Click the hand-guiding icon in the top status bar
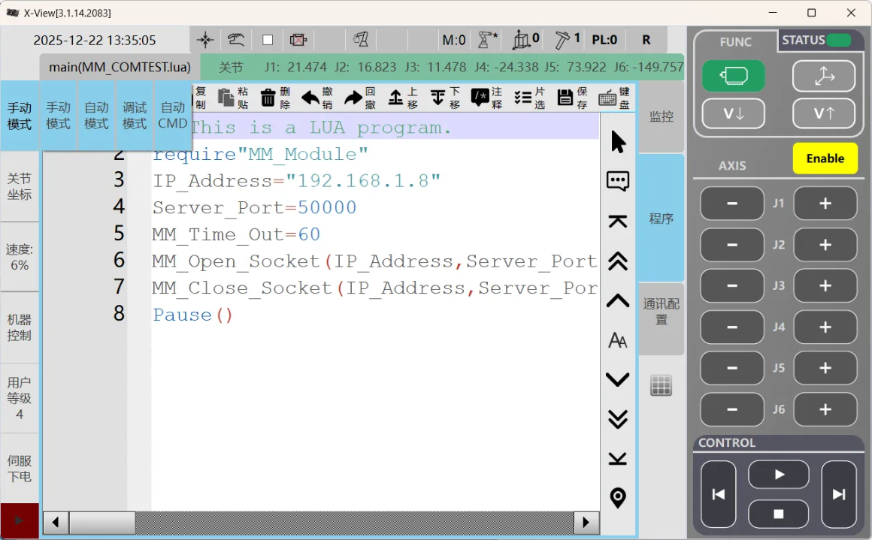This screenshot has height=540, width=872. (x=236, y=40)
